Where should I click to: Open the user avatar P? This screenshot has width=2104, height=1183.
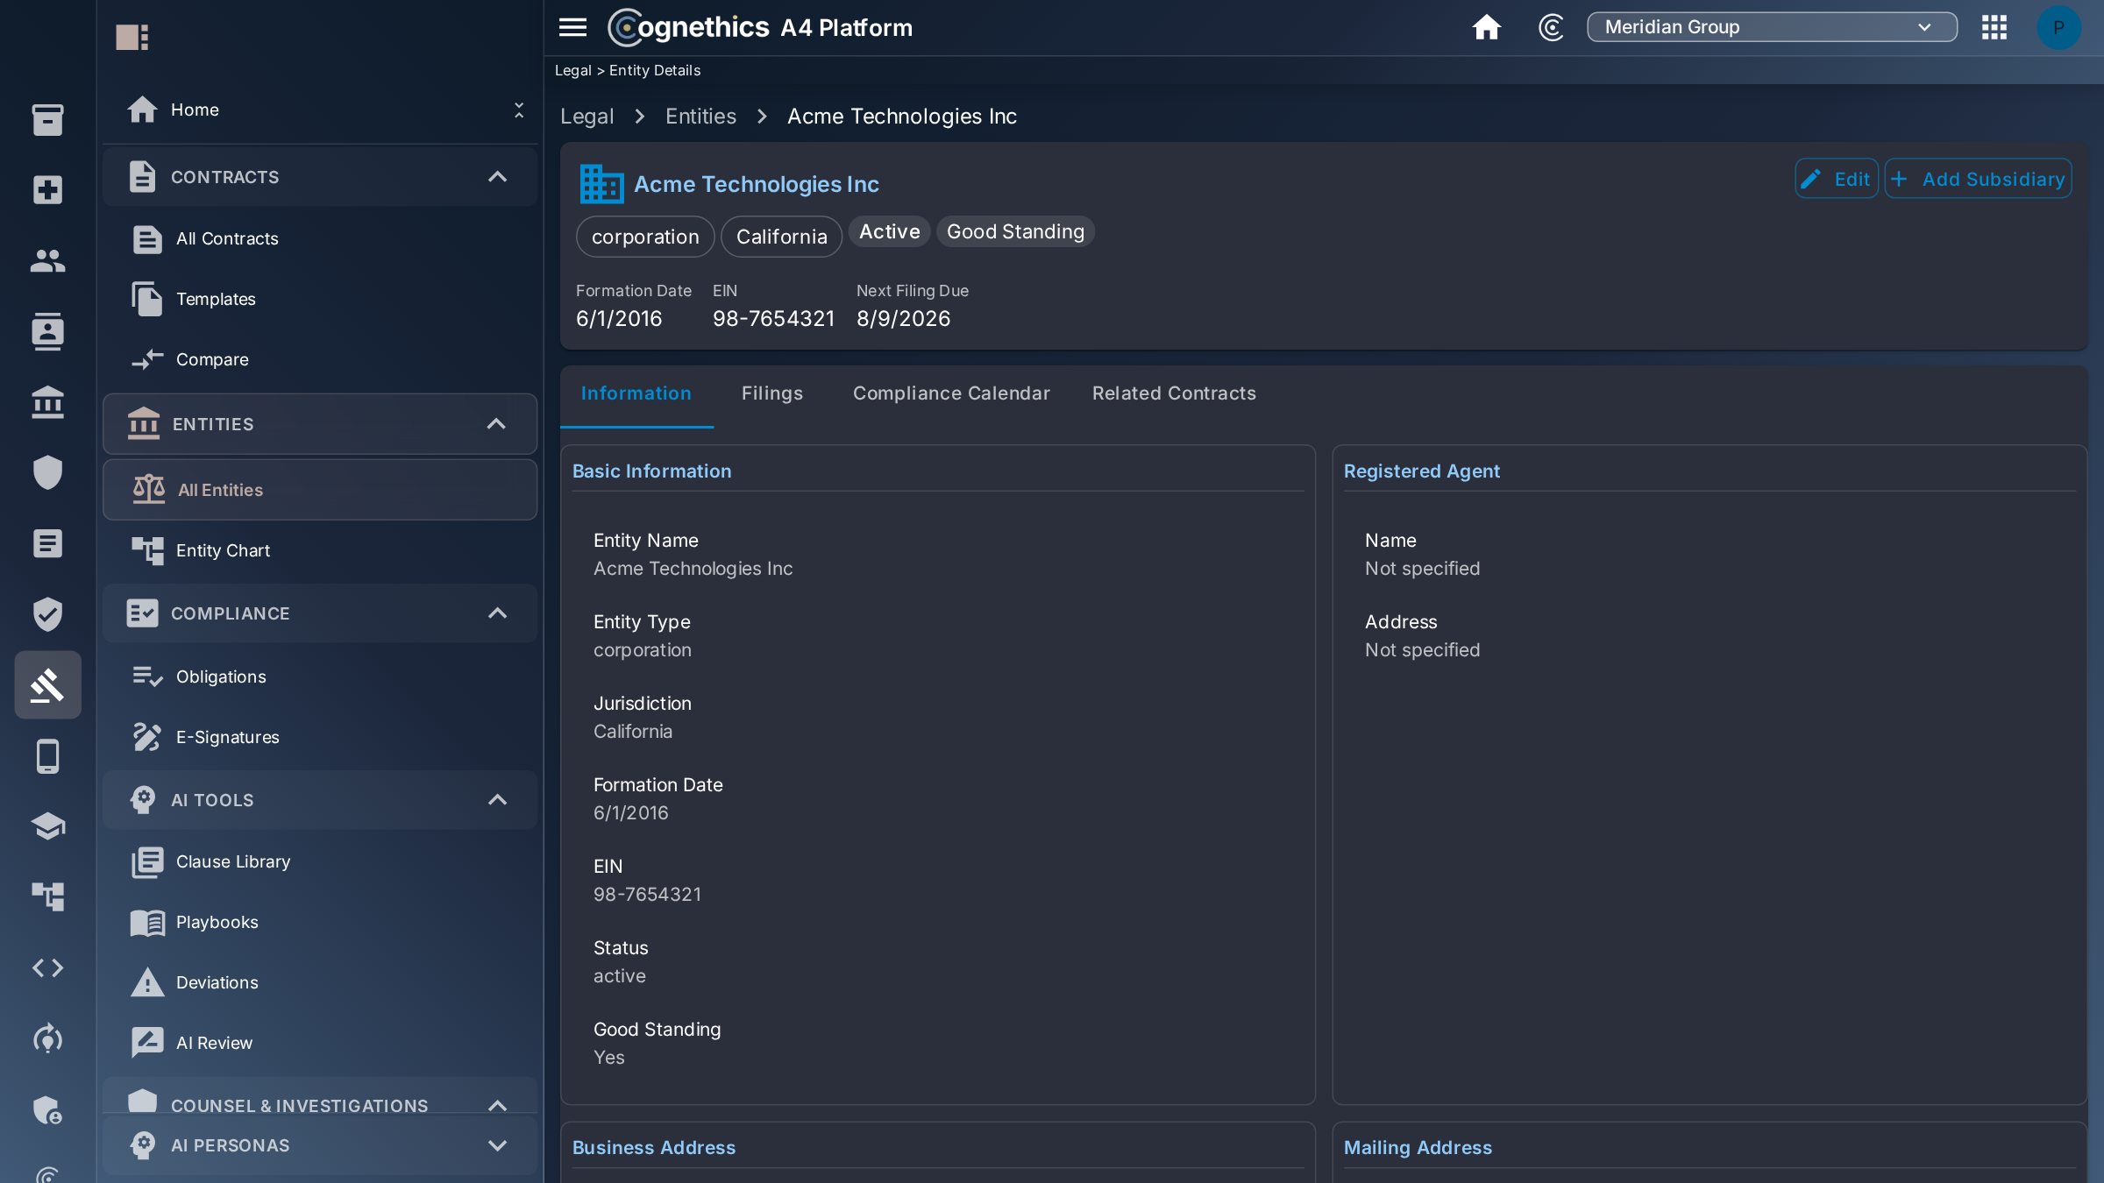coord(2058,27)
